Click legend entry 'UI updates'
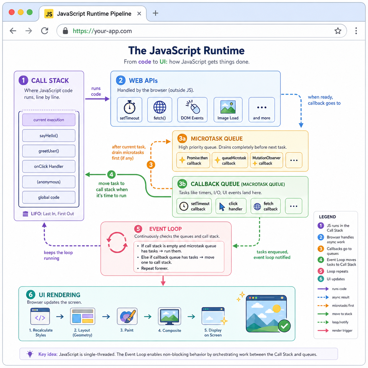 [331, 279]
